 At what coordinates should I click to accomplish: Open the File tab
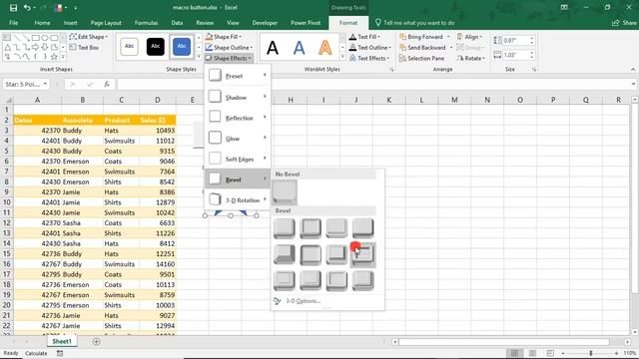pos(13,23)
